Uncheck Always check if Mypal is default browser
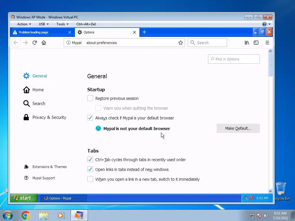The image size is (295, 221). coord(90,118)
